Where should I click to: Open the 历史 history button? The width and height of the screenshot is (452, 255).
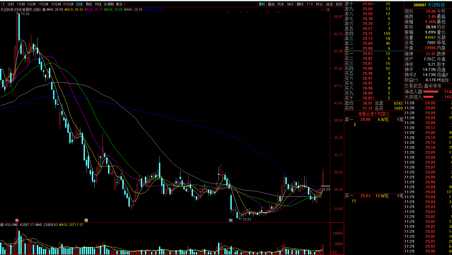281,4
